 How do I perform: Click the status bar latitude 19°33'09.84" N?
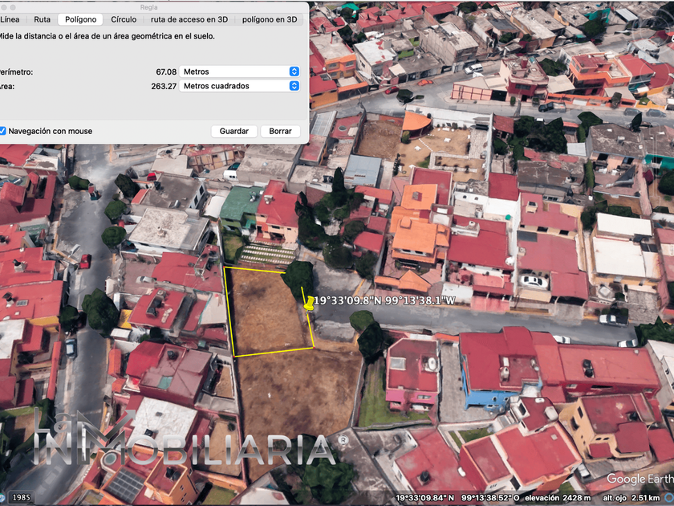click(424, 498)
